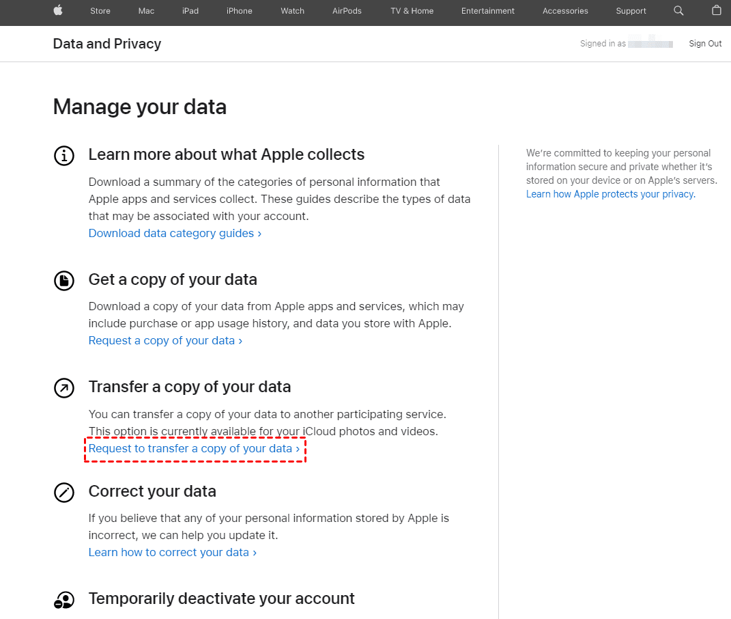Open Download data category guides link

175,233
